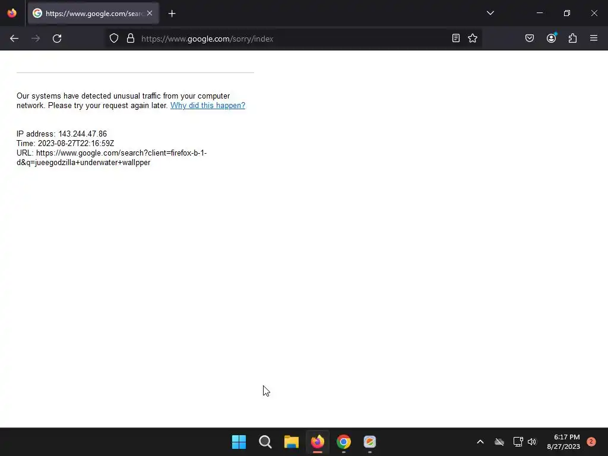The width and height of the screenshot is (608, 456).
Task: Switch to Firefox on the taskbar
Action: (318, 442)
